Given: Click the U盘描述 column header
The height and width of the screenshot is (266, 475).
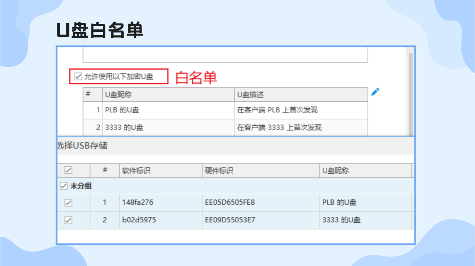Looking at the screenshot, I should point(301,95).
